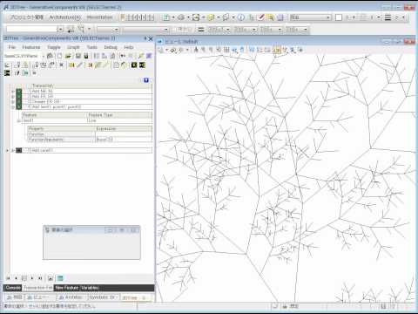Open the Debug menu
418x314 pixels.
pyautogui.click(x=111, y=47)
